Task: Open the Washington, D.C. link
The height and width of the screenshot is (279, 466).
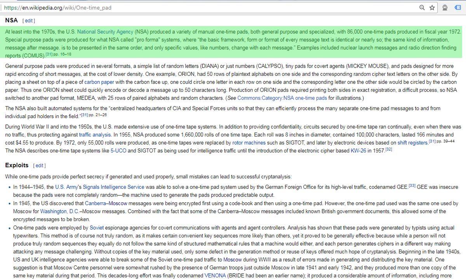Action: [59, 211]
